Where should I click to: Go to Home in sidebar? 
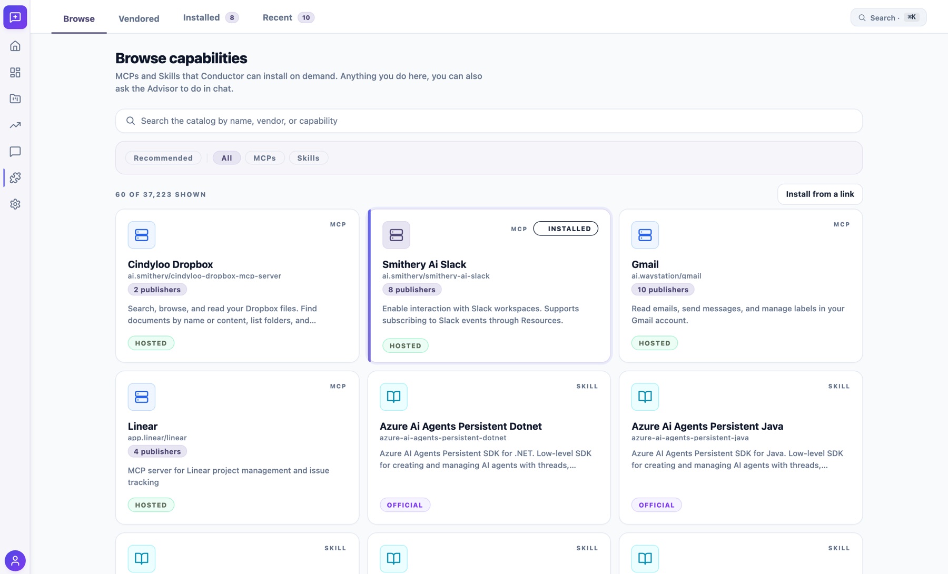[15, 46]
